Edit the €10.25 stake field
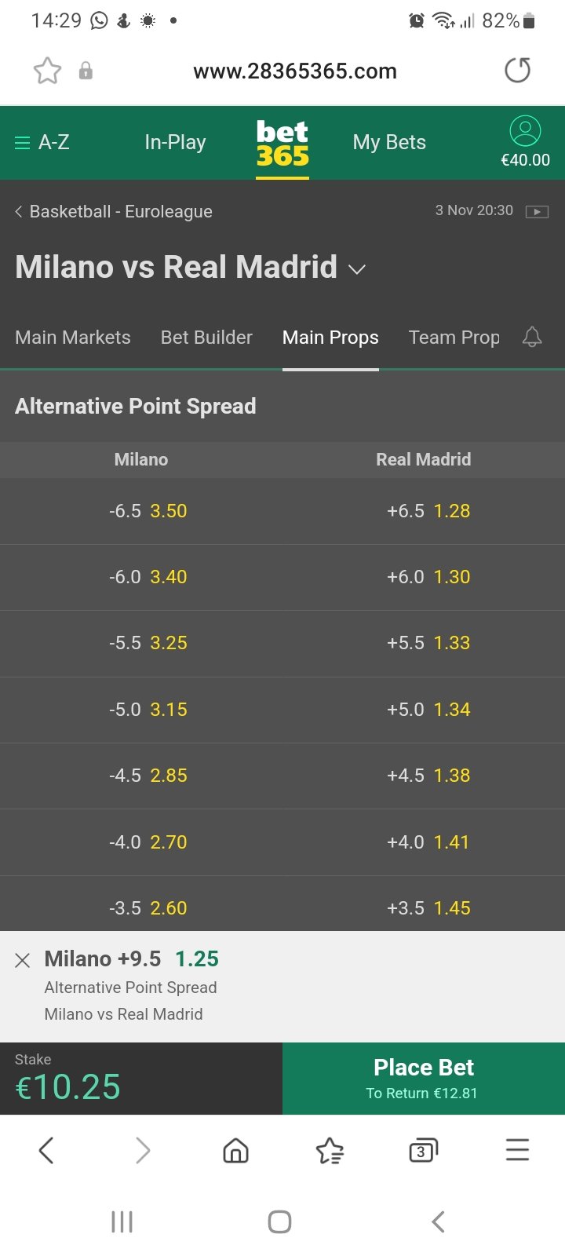565x1256 pixels. click(x=68, y=1086)
